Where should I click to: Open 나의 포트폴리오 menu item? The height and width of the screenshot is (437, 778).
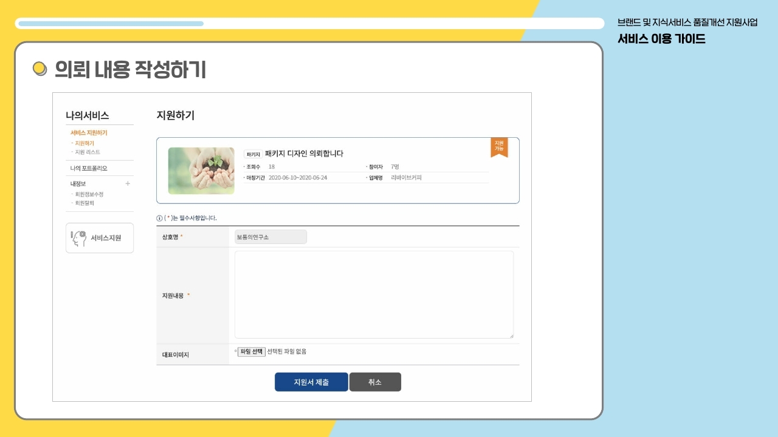[89, 168]
